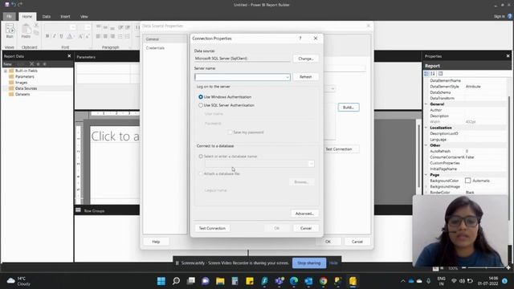The height and width of the screenshot is (289, 514).
Task: Switch to the Insert ribbon tab
Action: click(x=65, y=16)
